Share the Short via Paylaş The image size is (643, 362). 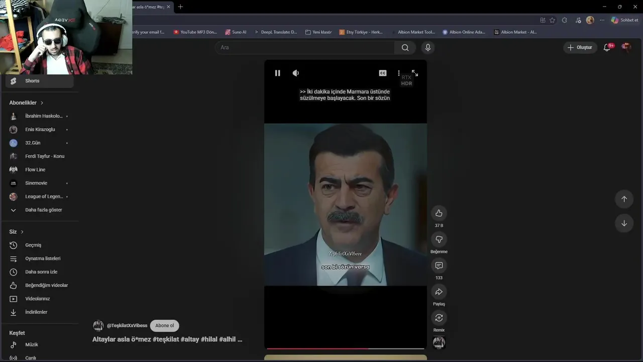pos(439,292)
